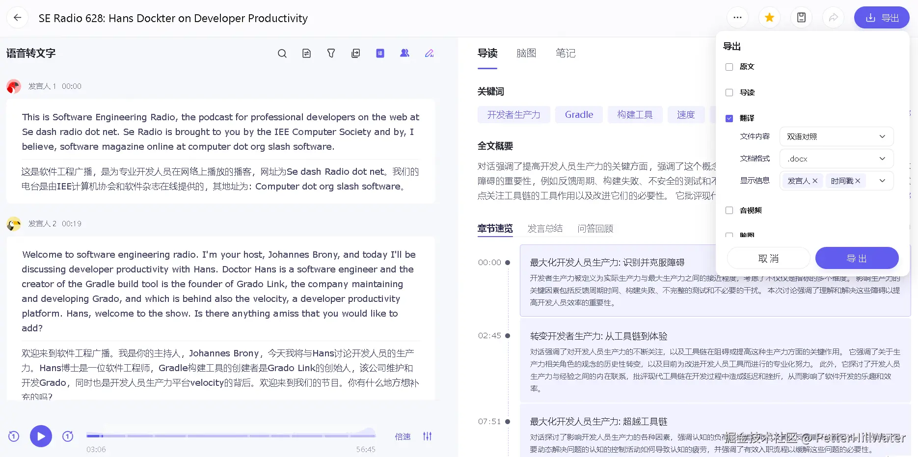918x457 pixels.
Task: Select the 问答回顾 sub-tab
Action: (x=595, y=229)
